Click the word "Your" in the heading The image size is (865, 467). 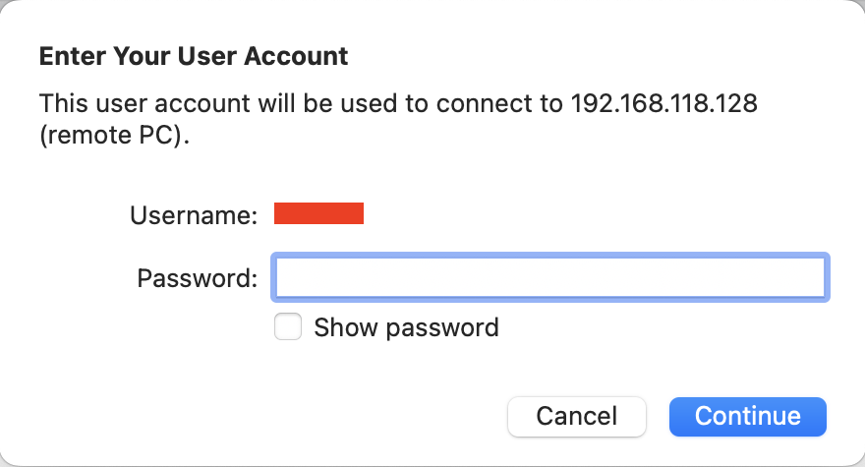point(141,56)
